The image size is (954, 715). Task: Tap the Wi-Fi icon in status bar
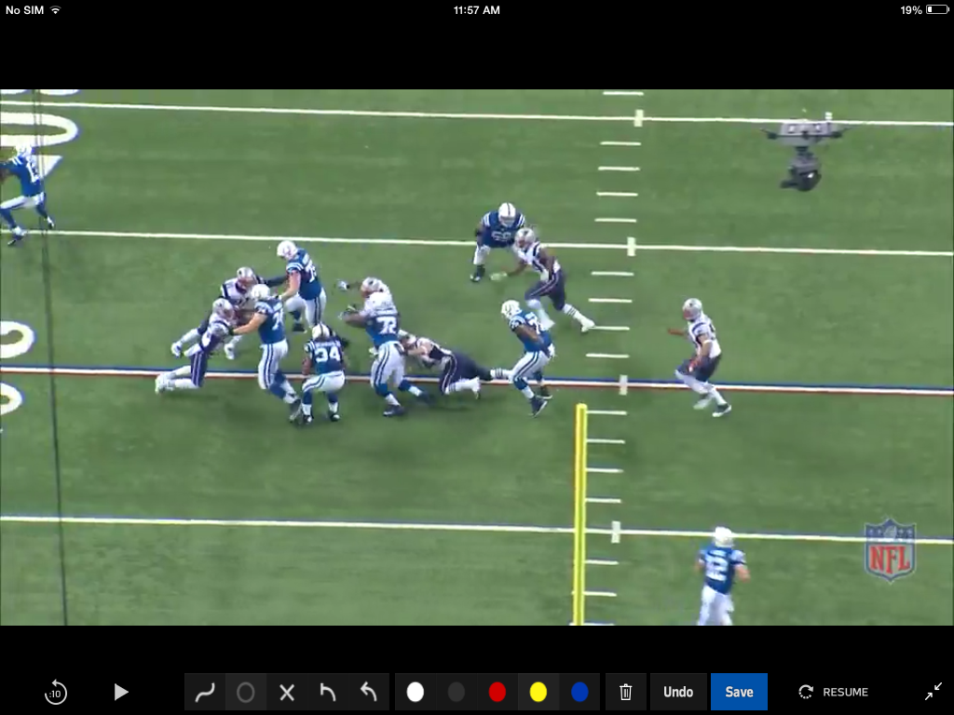coord(56,9)
